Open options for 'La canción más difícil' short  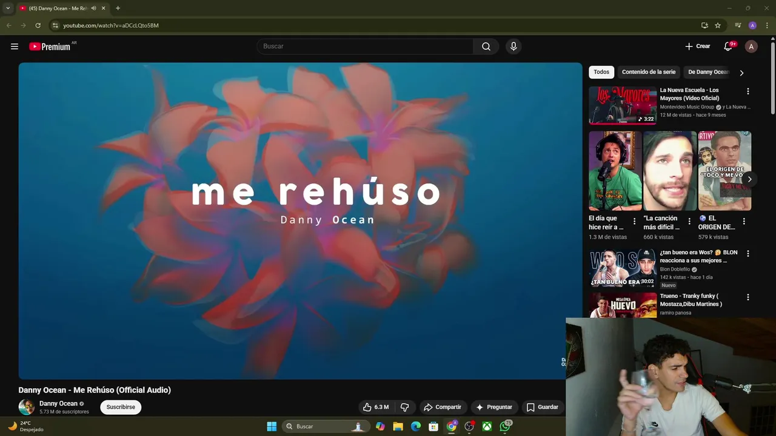click(x=689, y=221)
